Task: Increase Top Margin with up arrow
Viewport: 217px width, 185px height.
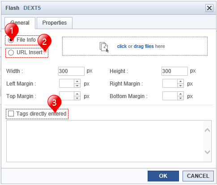Action: point(77,94)
